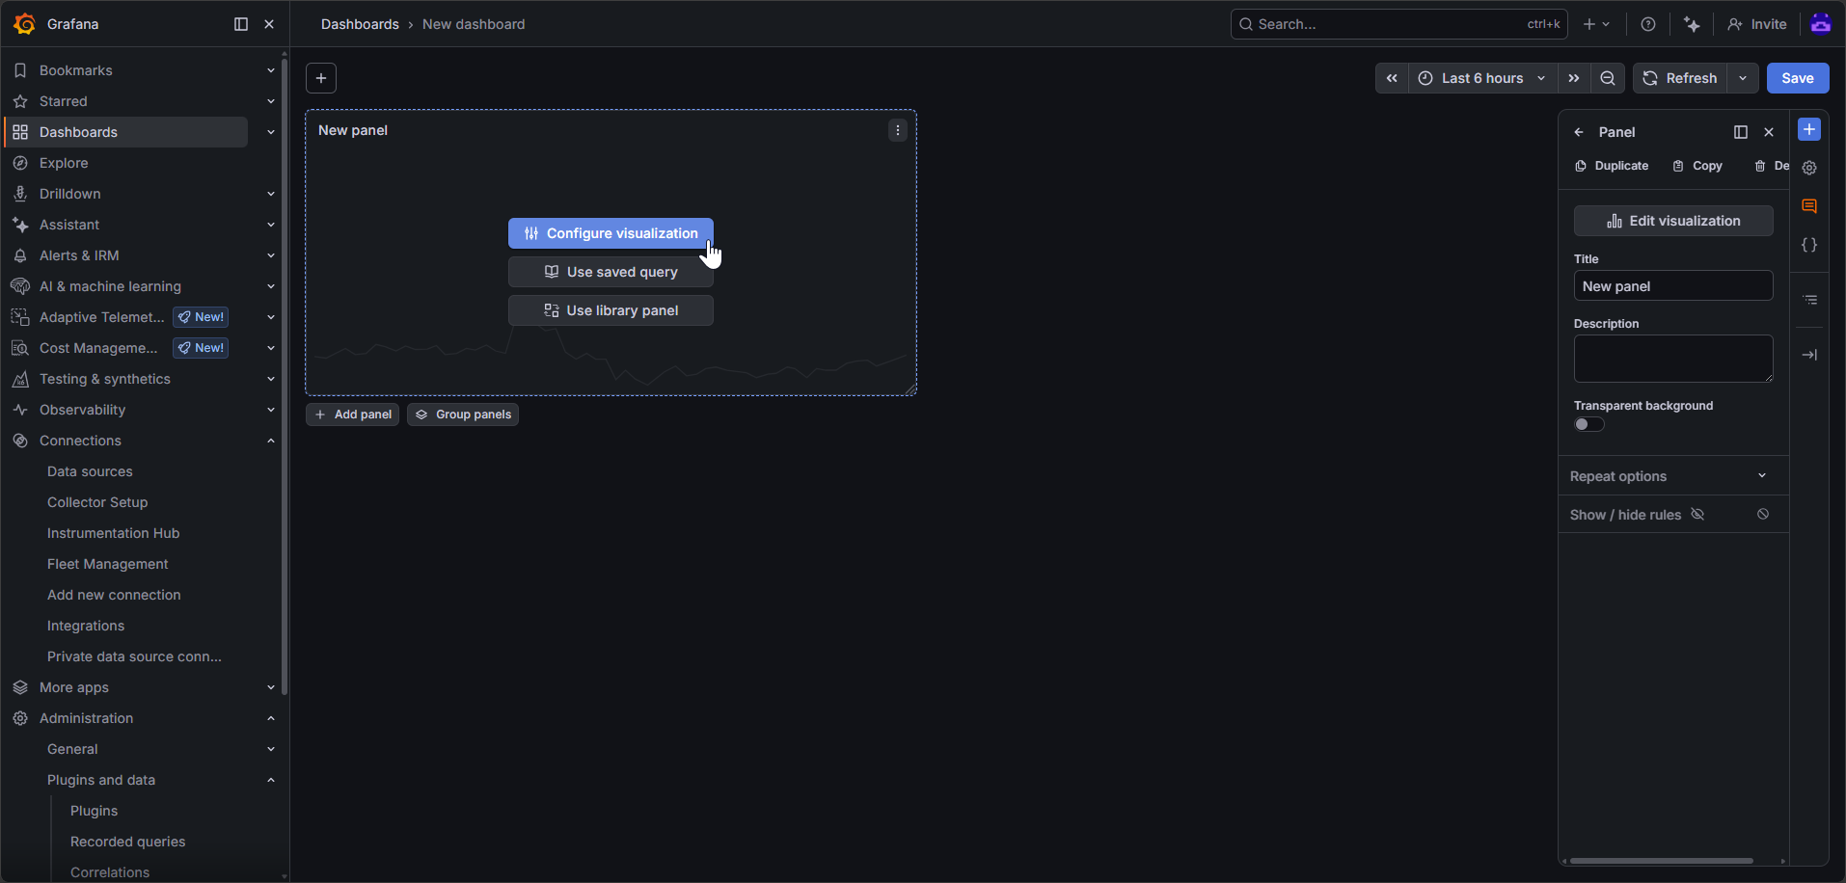Click the Refresh button
Image resolution: width=1846 pixels, height=883 pixels.
[x=1680, y=78]
